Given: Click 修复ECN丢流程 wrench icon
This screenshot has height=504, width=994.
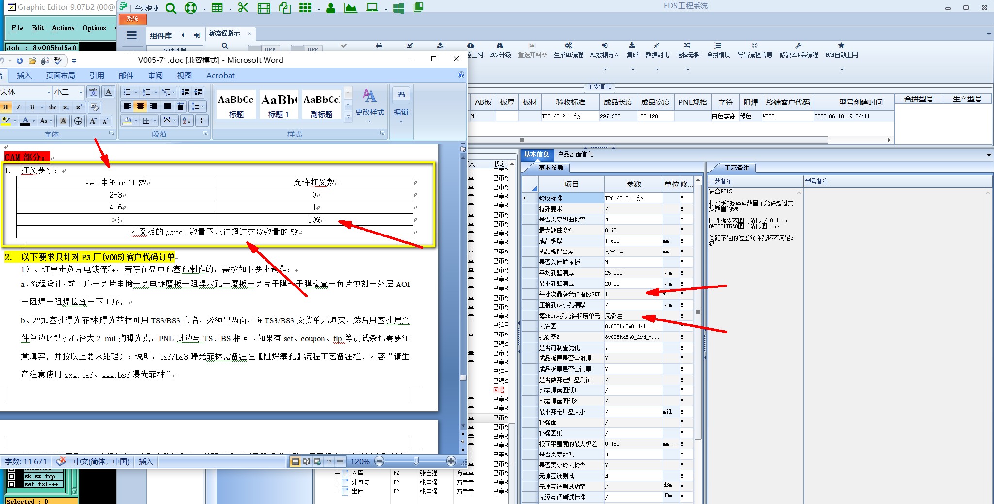Looking at the screenshot, I should coord(798,50).
